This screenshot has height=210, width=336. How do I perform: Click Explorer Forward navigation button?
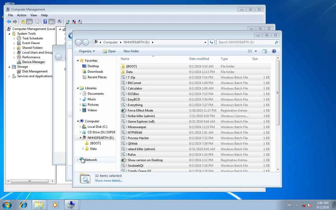pos(86,42)
